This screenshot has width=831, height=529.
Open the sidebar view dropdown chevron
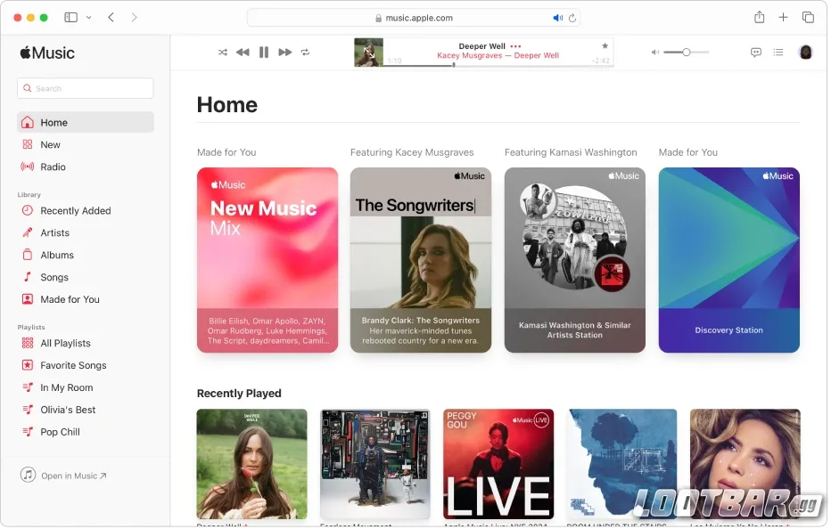pyautogui.click(x=87, y=17)
